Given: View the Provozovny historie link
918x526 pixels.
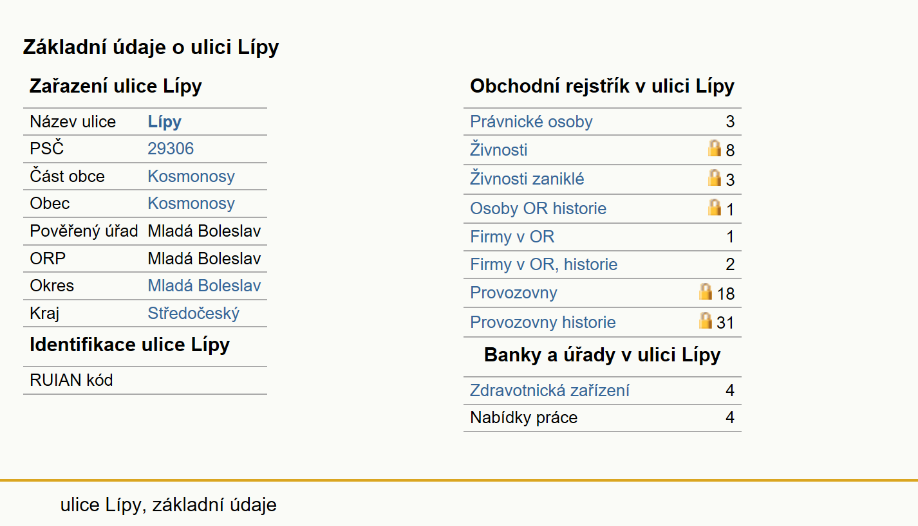Looking at the screenshot, I should point(543,322).
